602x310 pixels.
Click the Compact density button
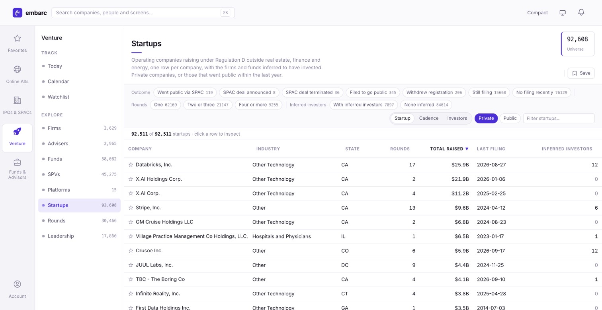coord(537,13)
